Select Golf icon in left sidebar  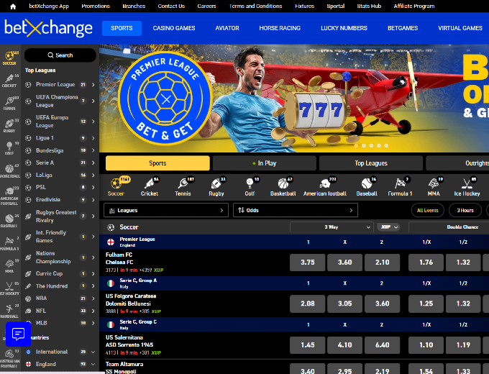(9, 148)
